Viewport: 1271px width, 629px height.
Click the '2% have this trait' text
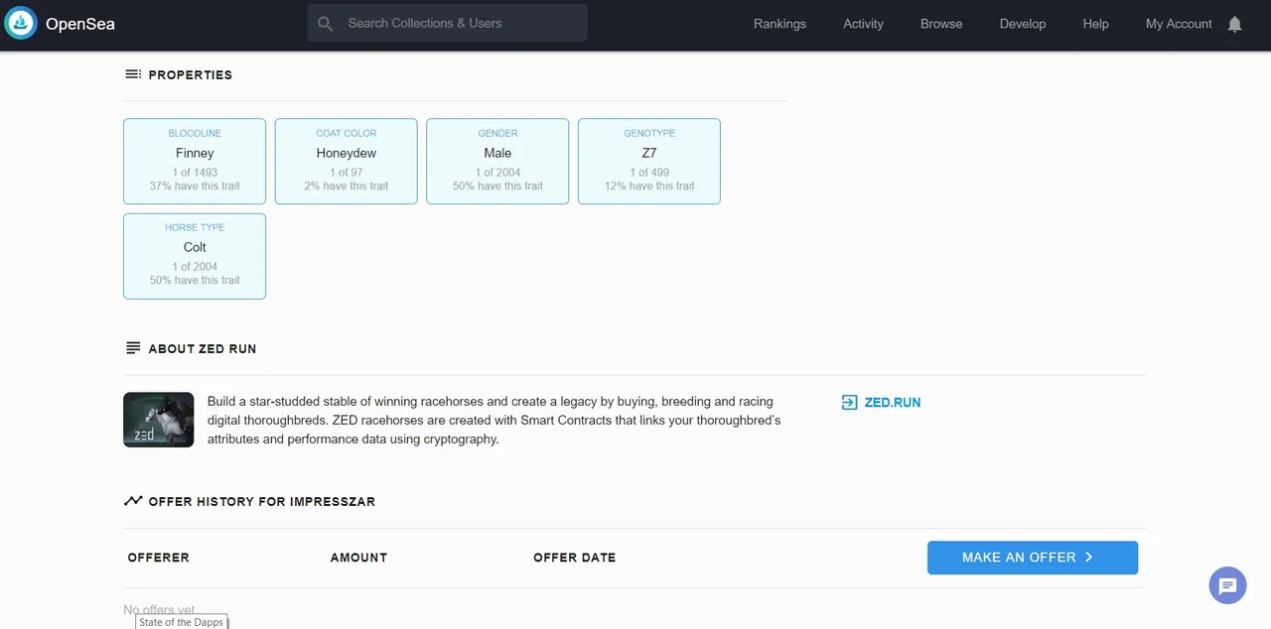point(347,186)
